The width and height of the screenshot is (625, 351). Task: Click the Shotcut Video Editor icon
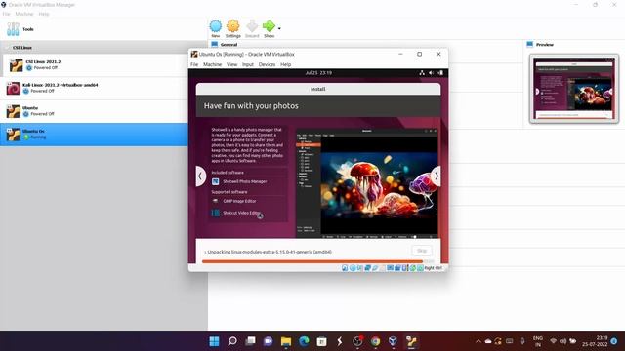tap(215, 213)
